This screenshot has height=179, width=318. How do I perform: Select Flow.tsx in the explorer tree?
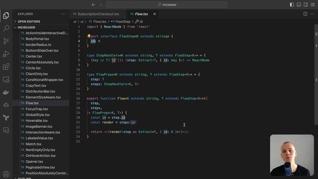32,103
